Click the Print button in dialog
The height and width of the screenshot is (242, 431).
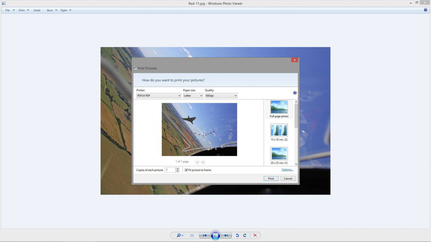tap(271, 178)
